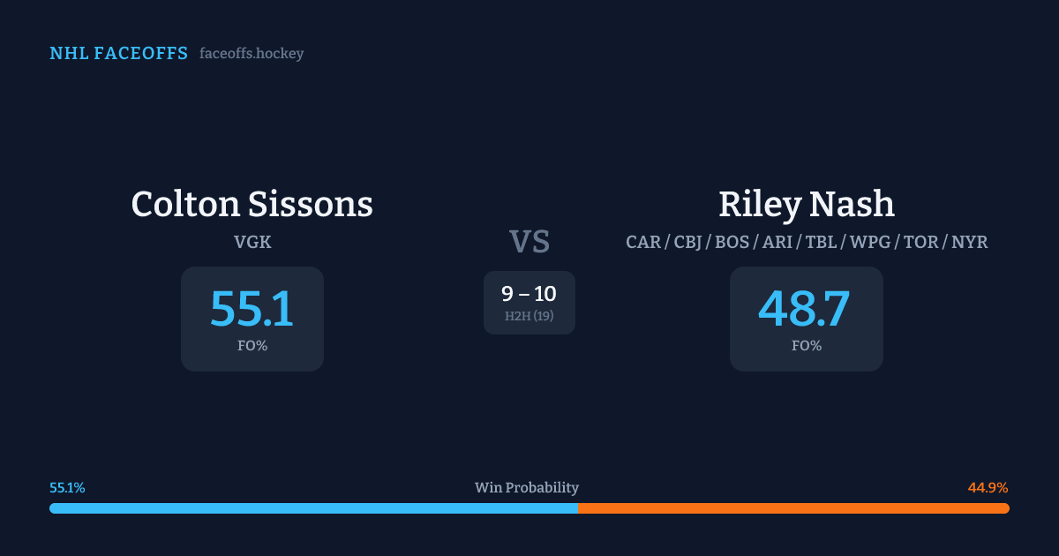
Task: Select Riley Nash player name
Action: 806,204
